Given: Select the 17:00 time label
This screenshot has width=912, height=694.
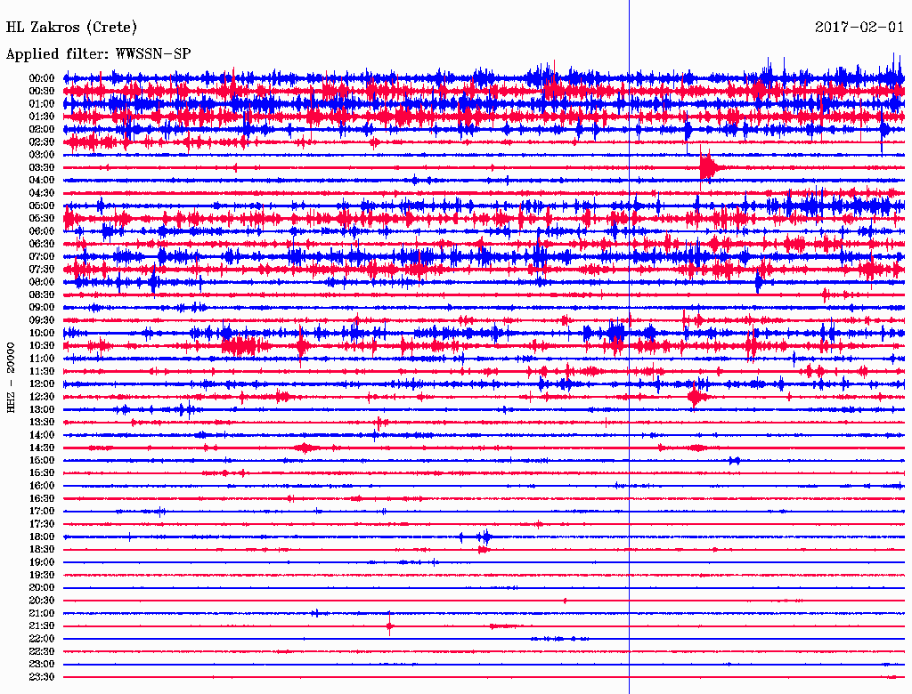Looking at the screenshot, I should coord(42,511).
